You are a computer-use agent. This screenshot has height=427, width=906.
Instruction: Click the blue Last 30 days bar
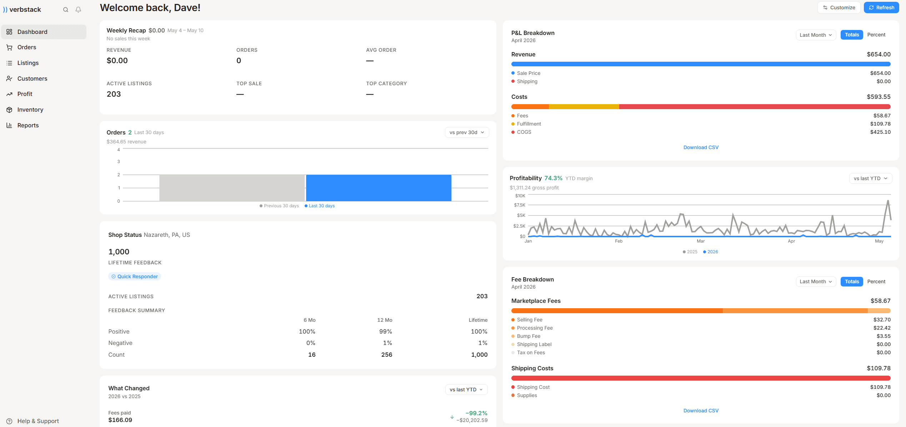(379, 188)
